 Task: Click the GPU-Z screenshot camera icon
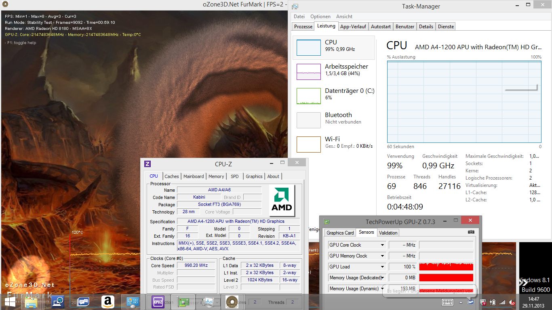click(471, 232)
